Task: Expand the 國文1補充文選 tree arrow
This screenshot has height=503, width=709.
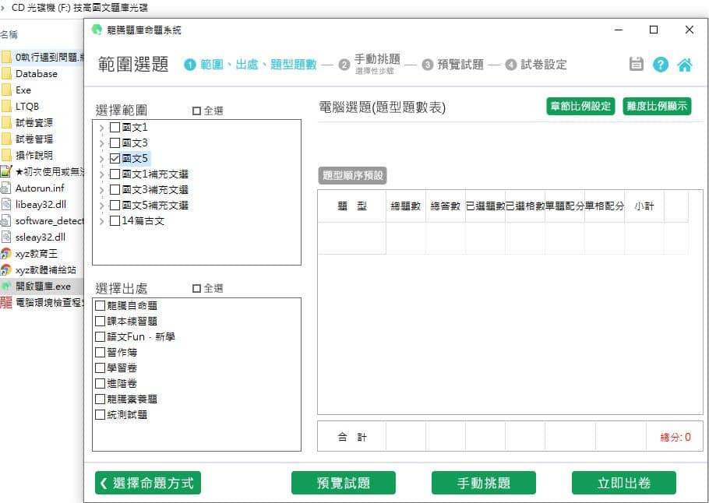Action: [x=102, y=174]
